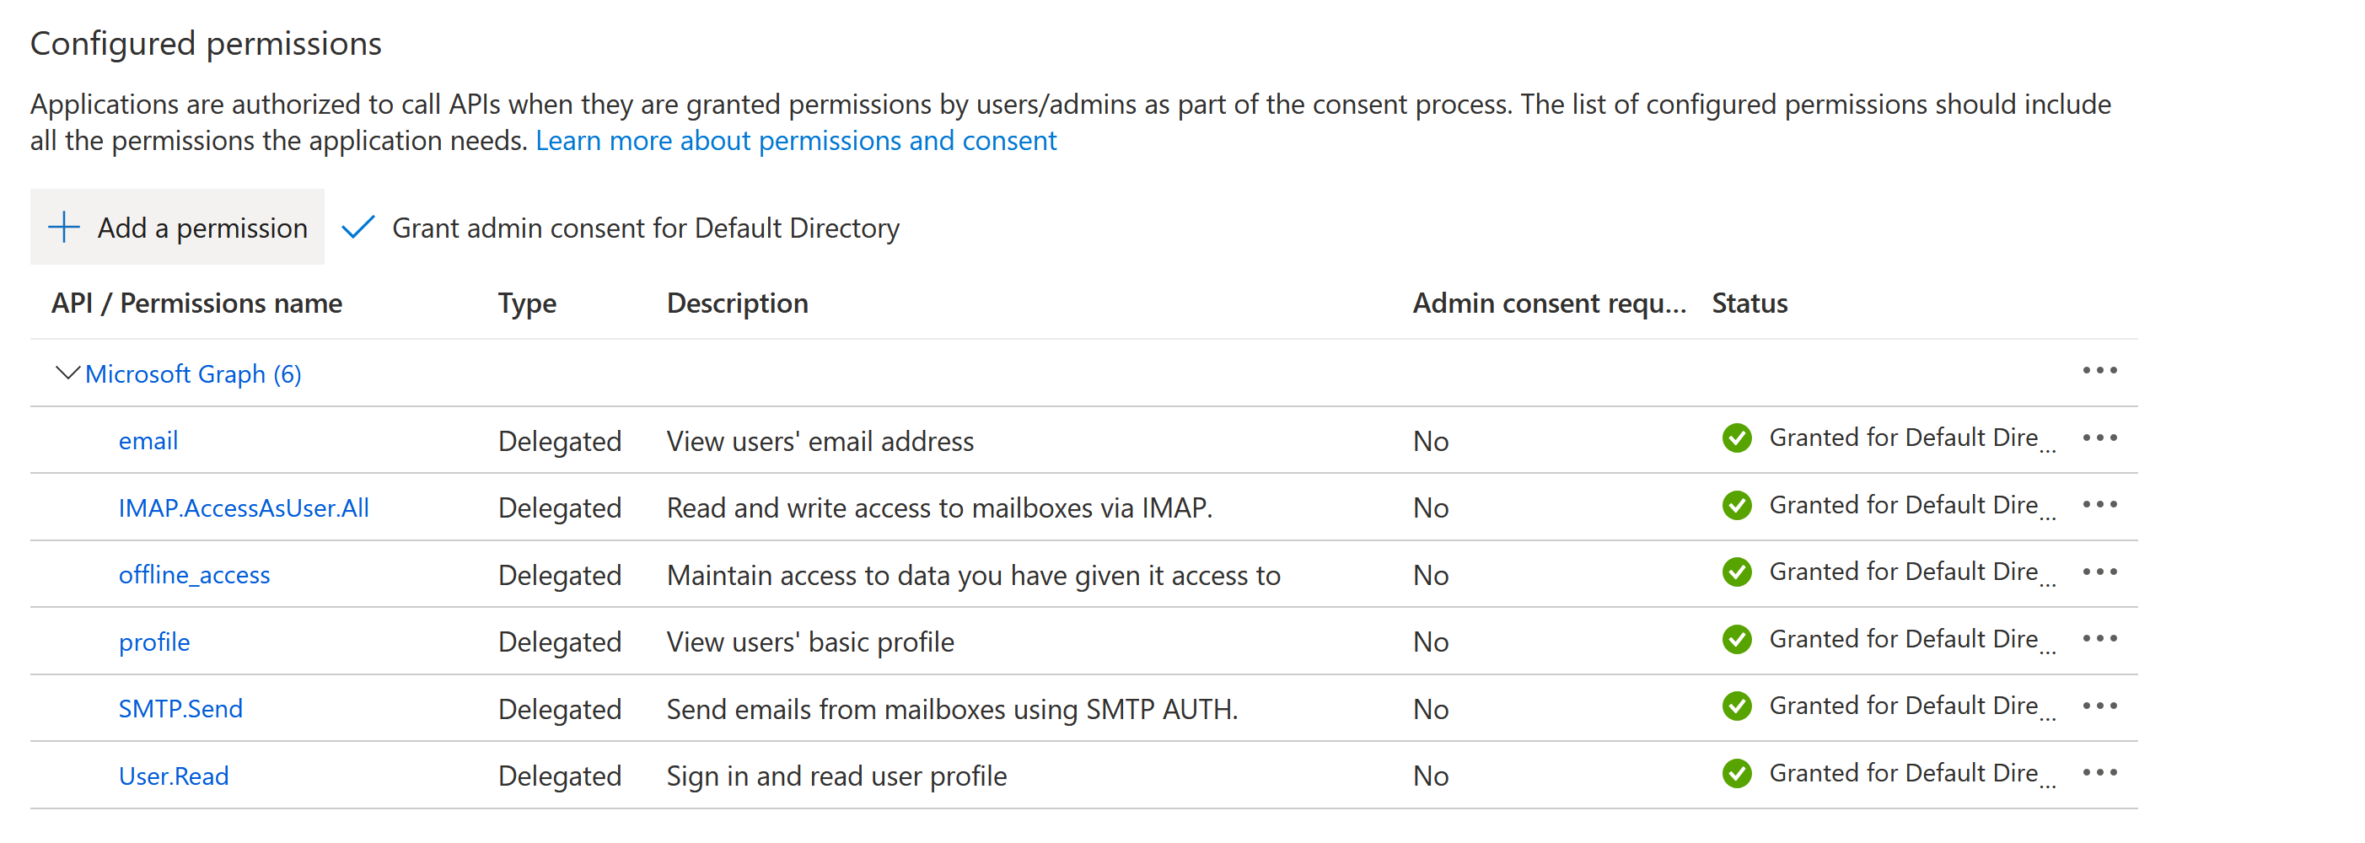Click the API / Permissions name column header
The height and width of the screenshot is (843, 2365).
click(196, 303)
